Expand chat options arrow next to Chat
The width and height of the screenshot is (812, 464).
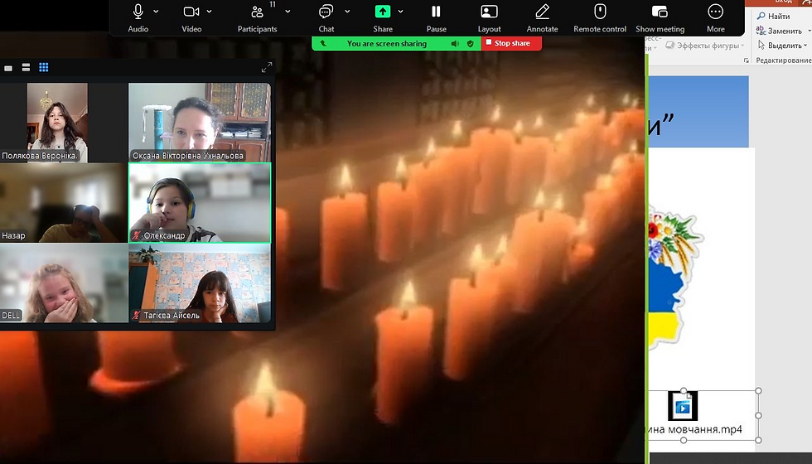pos(347,12)
